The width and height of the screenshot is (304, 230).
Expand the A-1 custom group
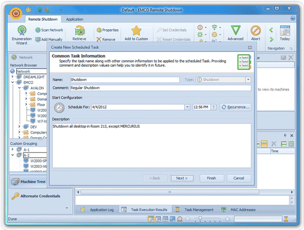[13, 149]
